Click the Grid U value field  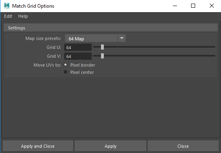coord(78,47)
